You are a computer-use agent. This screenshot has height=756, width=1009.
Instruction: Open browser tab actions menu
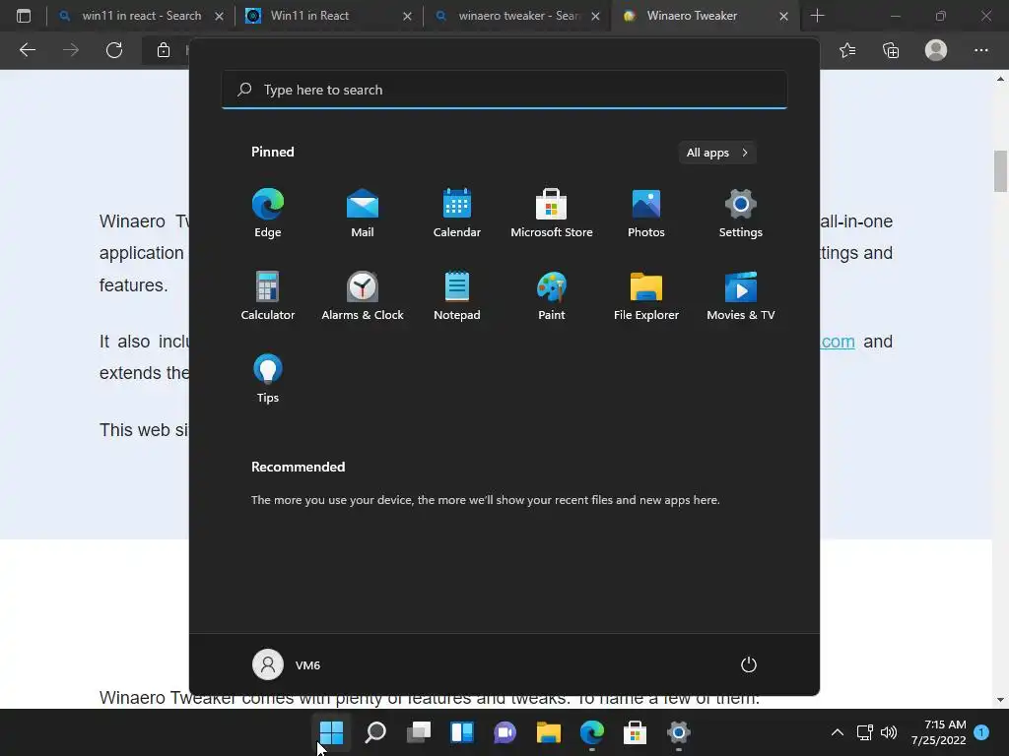[x=24, y=16]
